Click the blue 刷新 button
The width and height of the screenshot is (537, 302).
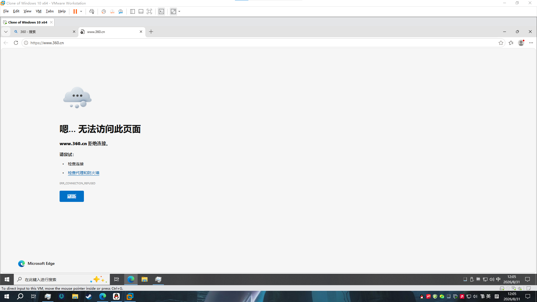tap(72, 196)
